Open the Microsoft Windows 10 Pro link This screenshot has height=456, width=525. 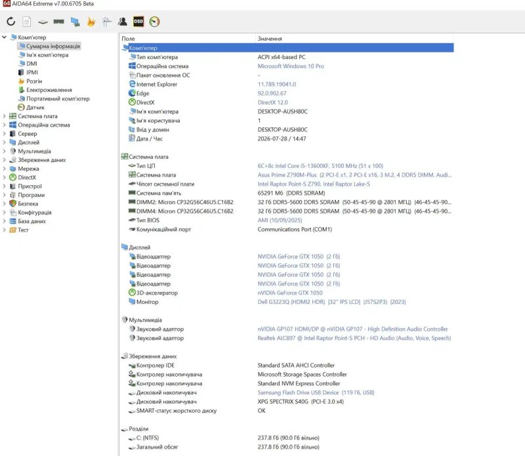(x=291, y=66)
